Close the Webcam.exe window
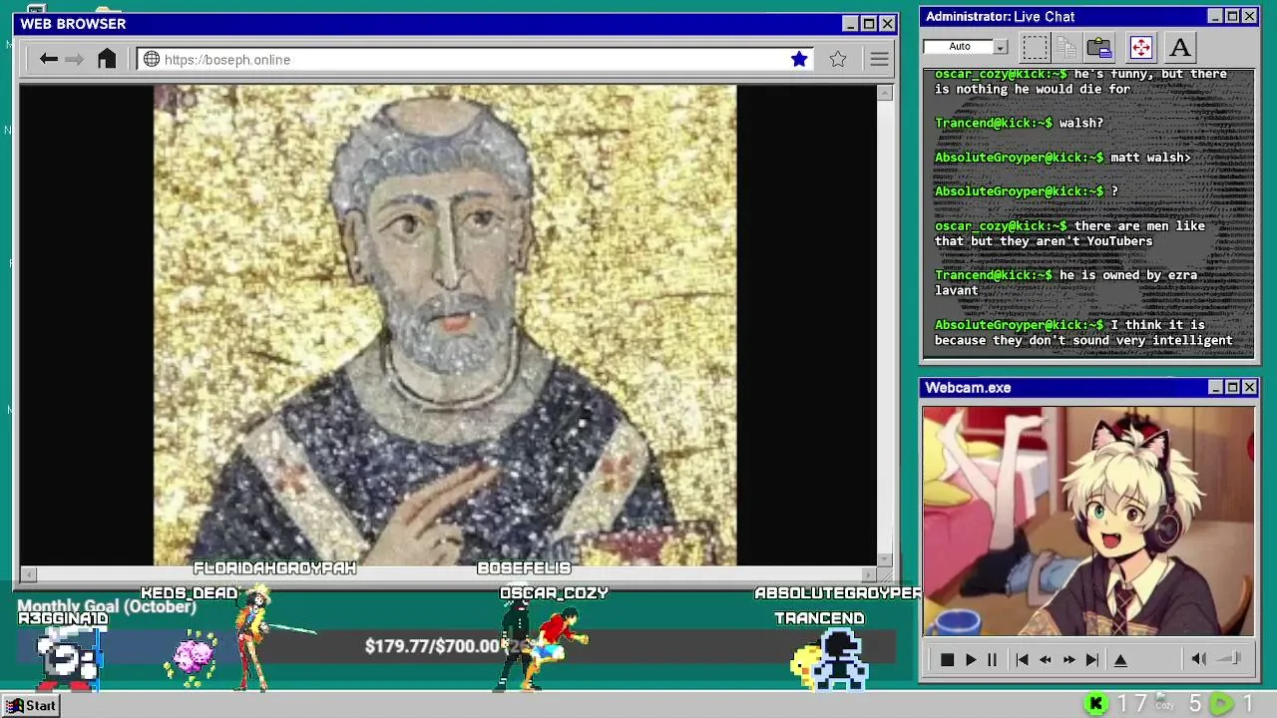The height and width of the screenshot is (718, 1277). pos(1249,387)
